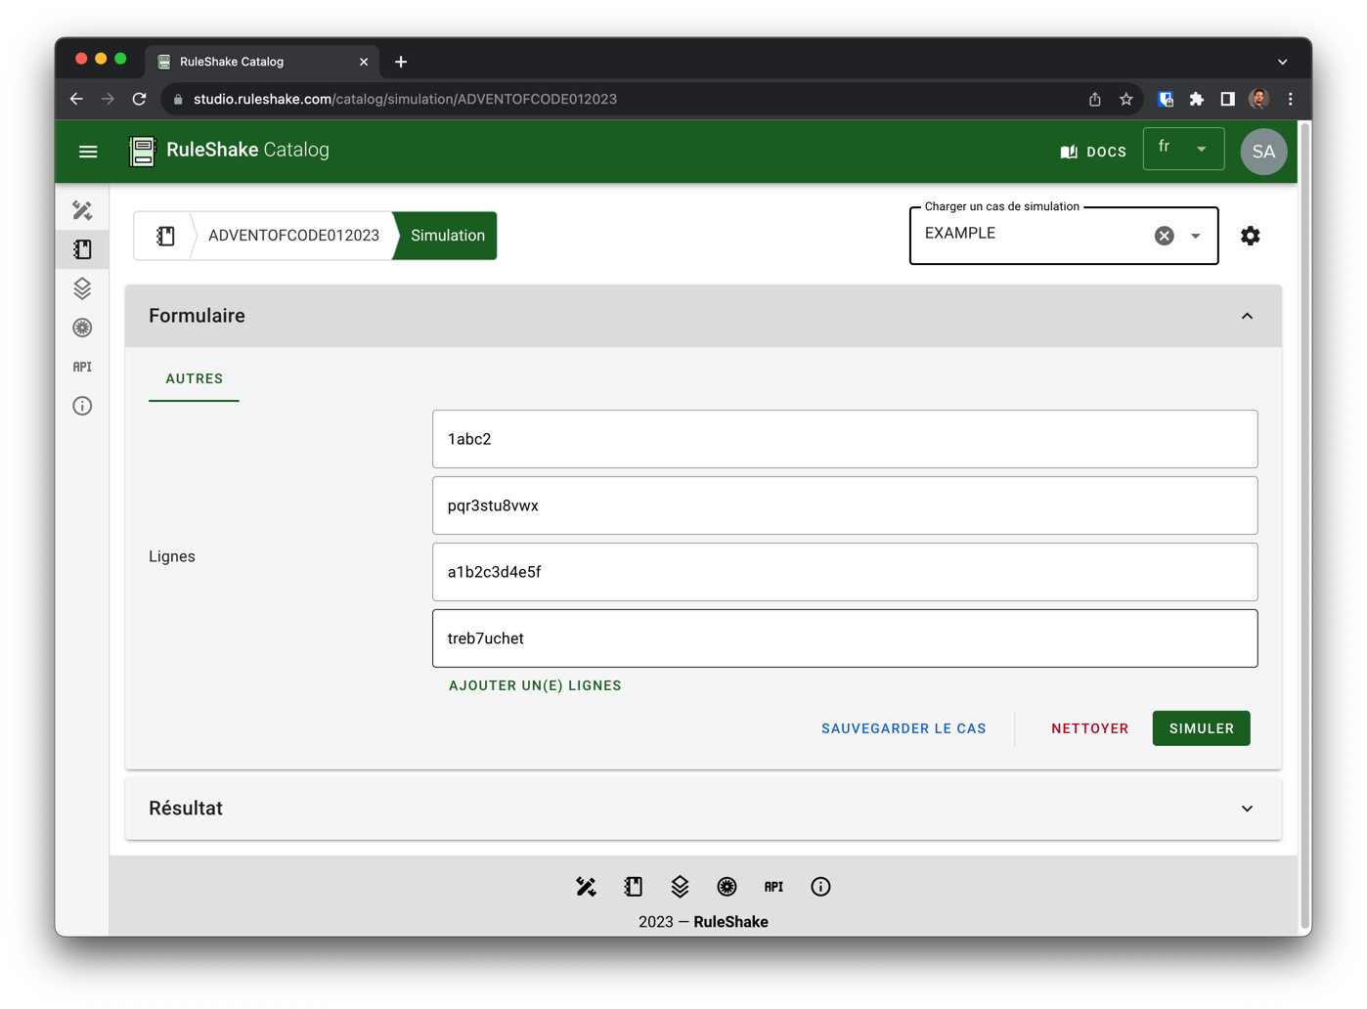Screen dimensions: 1367x1009
Task: Select the catalog book icon in sidebar
Action: coord(82,249)
